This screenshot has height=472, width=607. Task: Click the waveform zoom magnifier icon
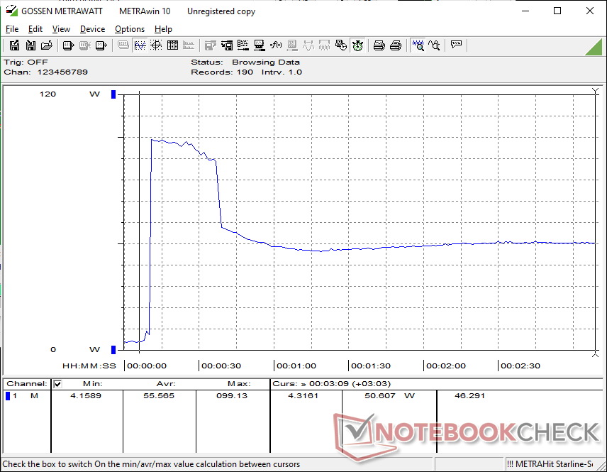418,45
